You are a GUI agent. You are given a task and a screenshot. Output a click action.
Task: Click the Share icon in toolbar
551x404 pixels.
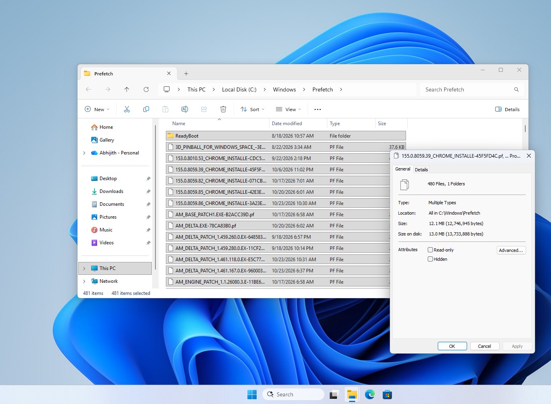[204, 109]
